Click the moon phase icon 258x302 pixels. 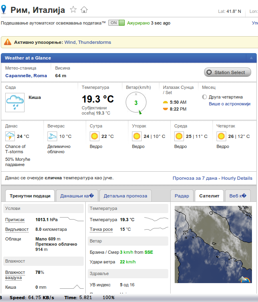coord(204,97)
